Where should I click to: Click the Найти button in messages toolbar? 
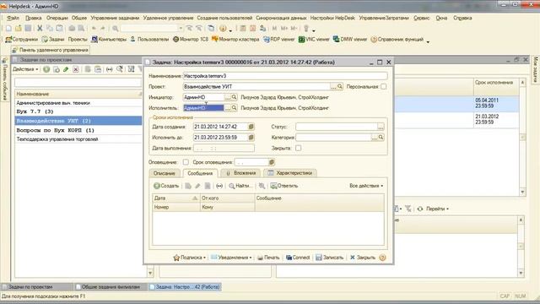240,186
